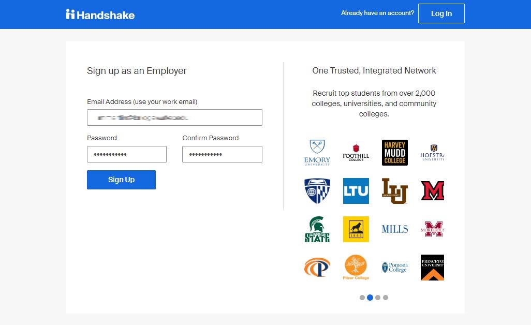Click the Emory University logo
Image resolution: width=531 pixels, height=325 pixels.
pos(317,152)
